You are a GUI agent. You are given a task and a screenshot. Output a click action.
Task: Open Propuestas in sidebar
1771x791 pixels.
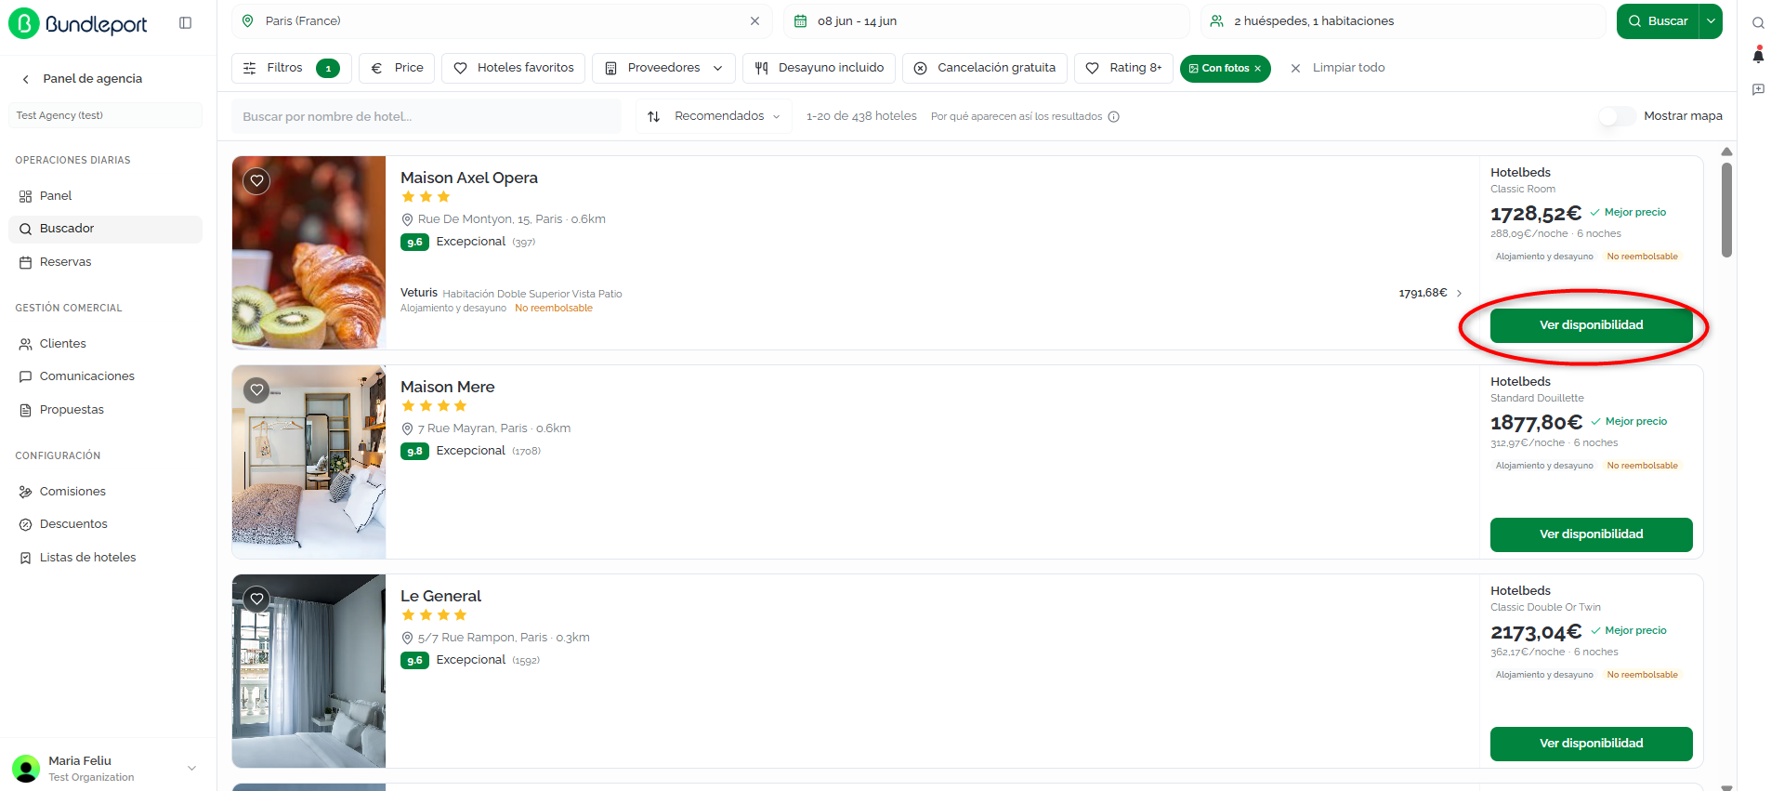tap(105, 410)
